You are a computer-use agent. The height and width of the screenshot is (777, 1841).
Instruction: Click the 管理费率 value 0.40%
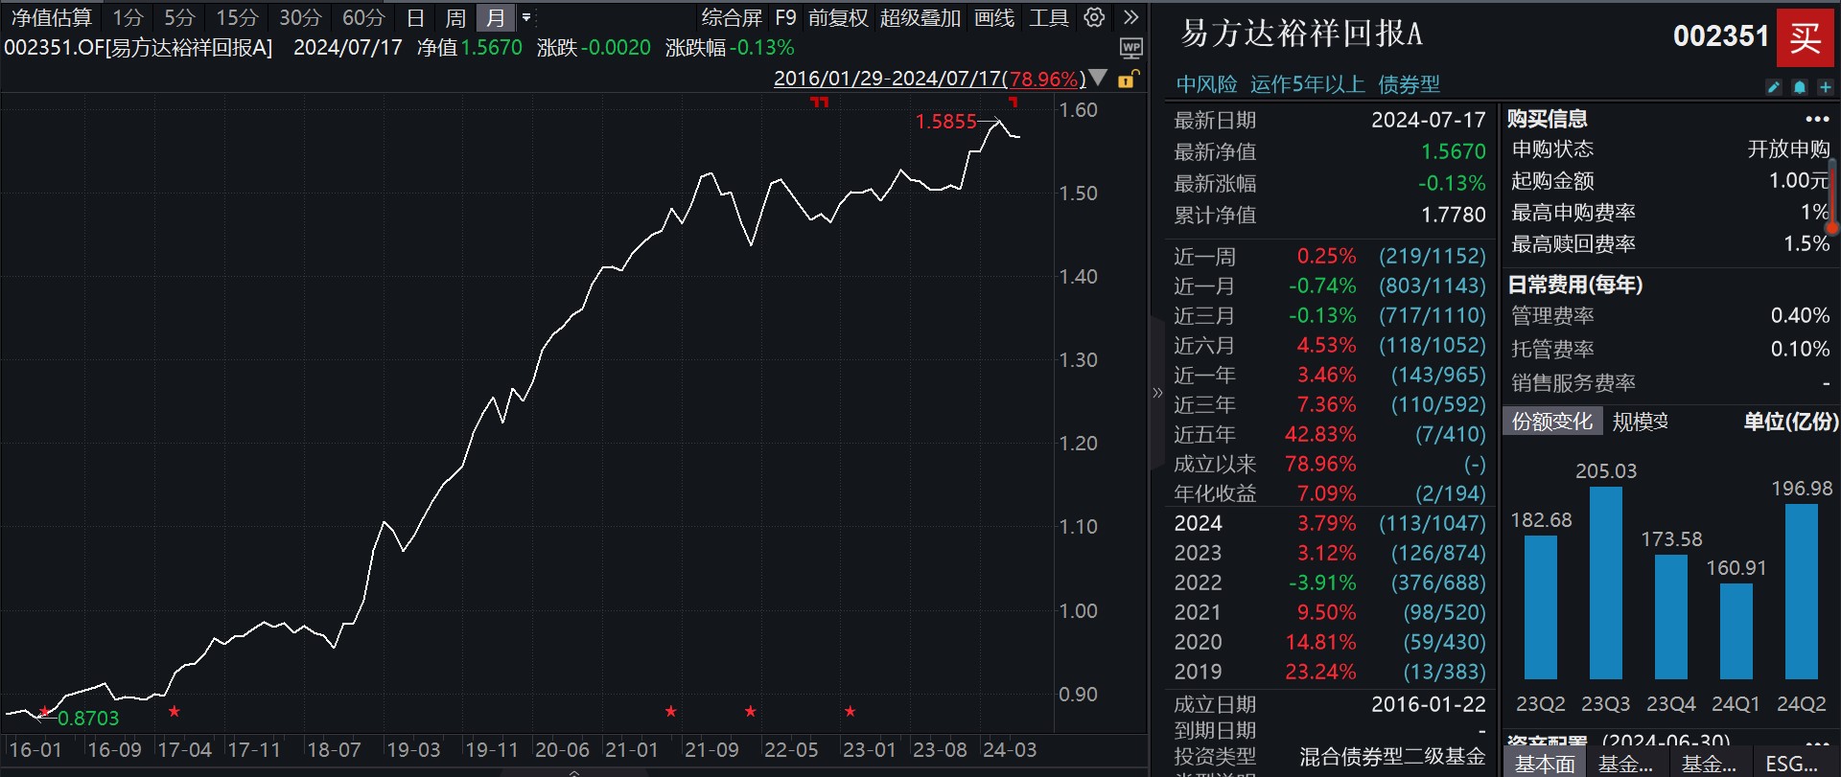coord(1800,316)
